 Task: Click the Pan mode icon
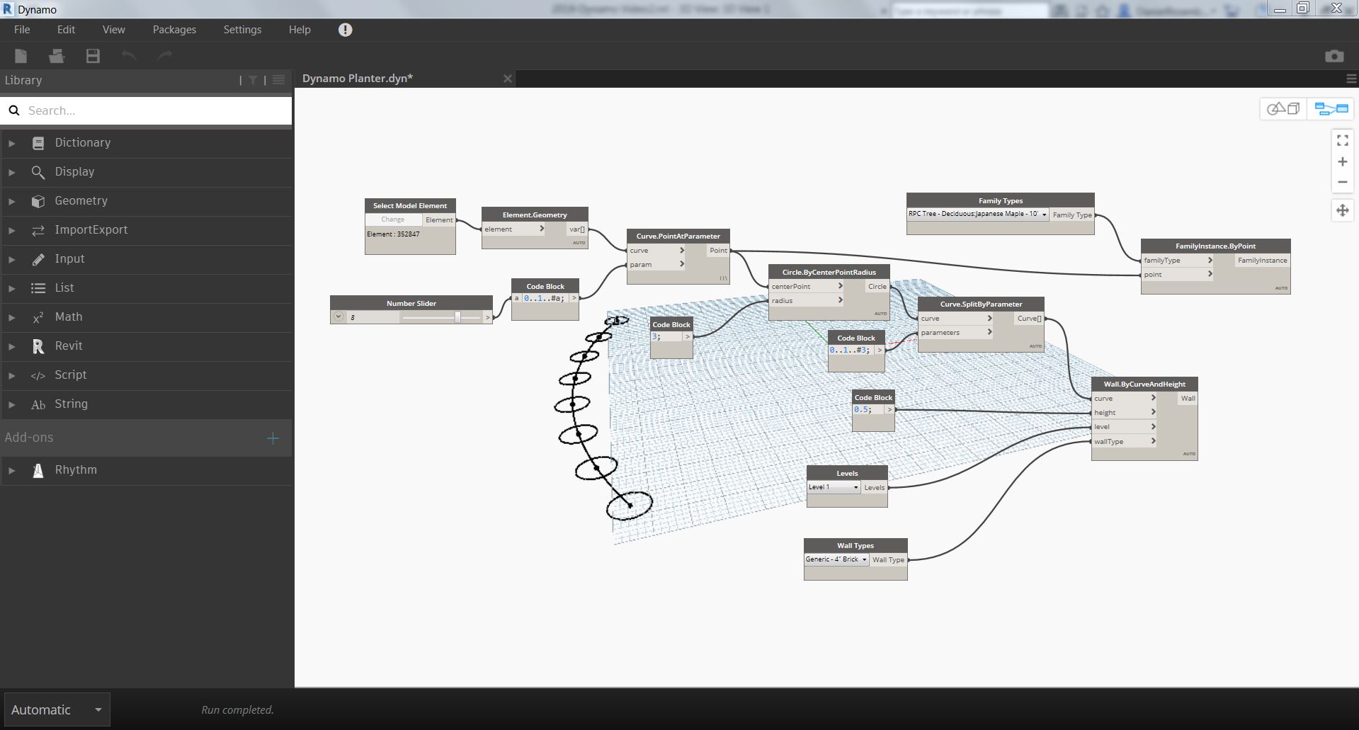1342,210
